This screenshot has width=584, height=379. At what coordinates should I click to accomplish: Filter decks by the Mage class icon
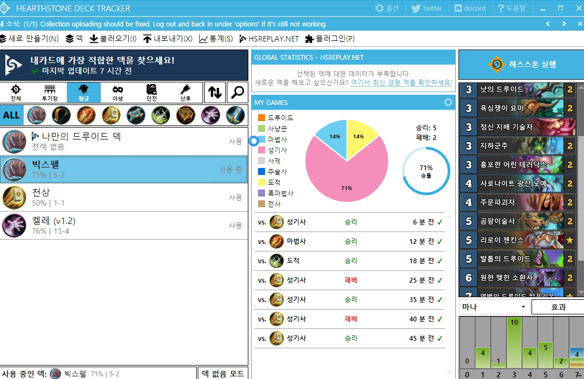point(86,115)
